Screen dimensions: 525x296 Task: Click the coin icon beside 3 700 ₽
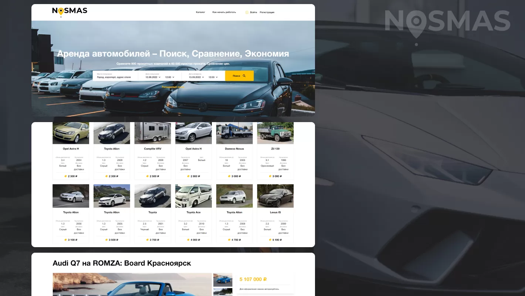coord(148,240)
